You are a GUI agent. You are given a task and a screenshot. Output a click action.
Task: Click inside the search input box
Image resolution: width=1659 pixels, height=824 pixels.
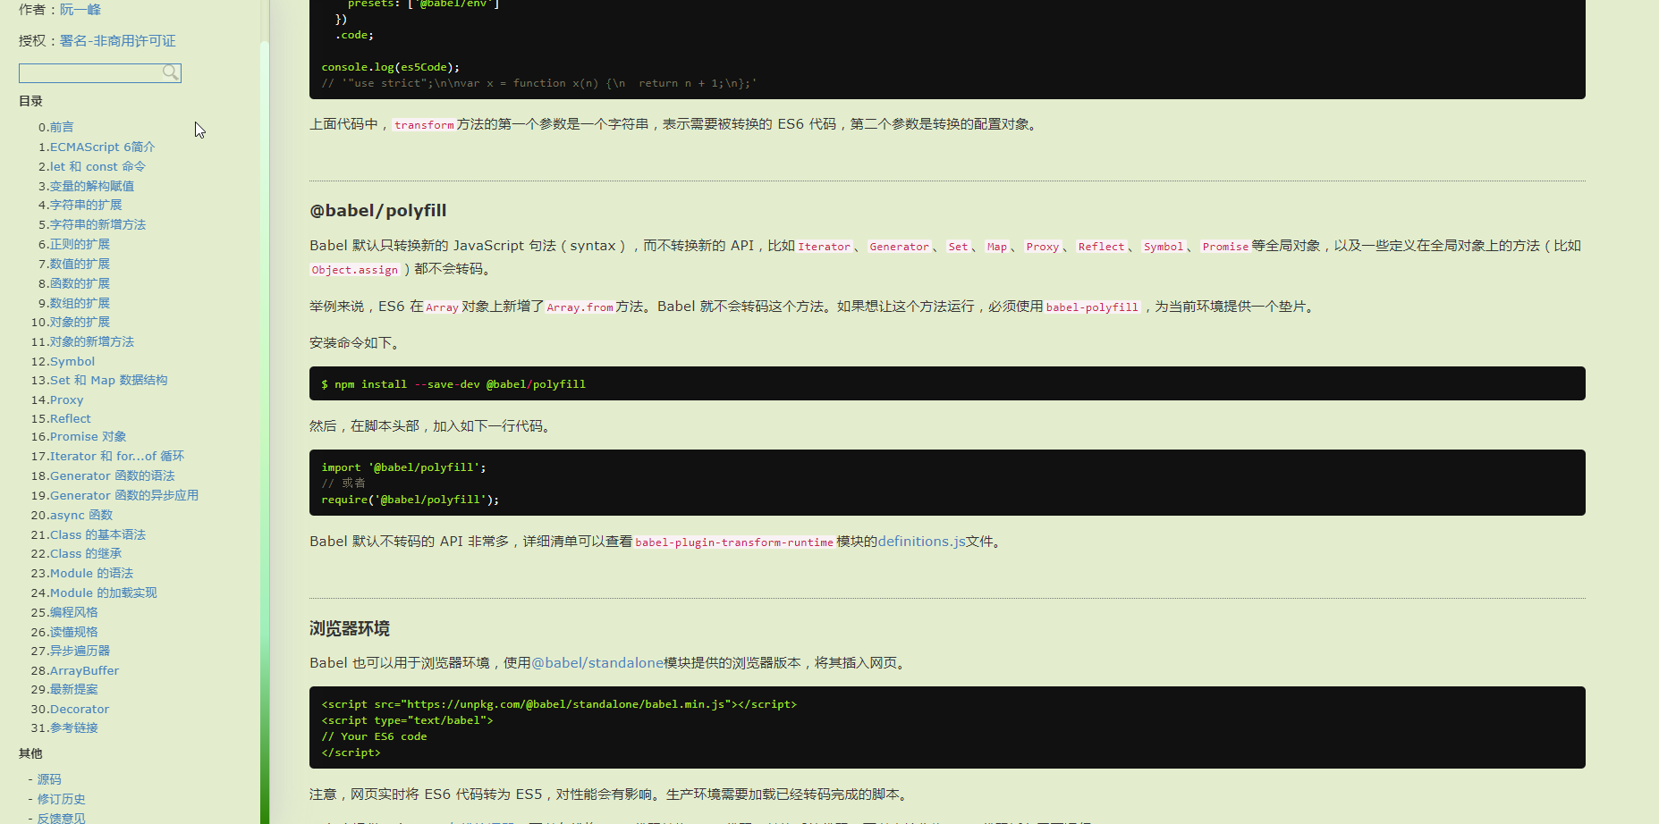(89, 72)
